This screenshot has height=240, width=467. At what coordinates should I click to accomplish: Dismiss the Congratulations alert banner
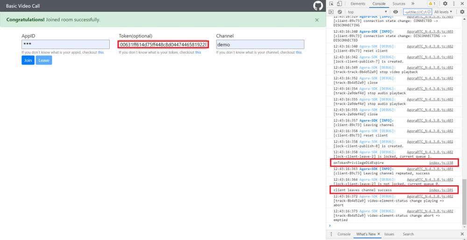tap(317, 20)
